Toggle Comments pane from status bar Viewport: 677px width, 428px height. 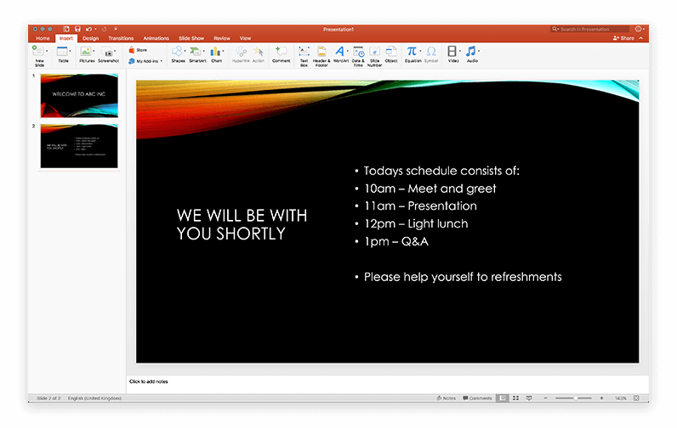coord(476,397)
